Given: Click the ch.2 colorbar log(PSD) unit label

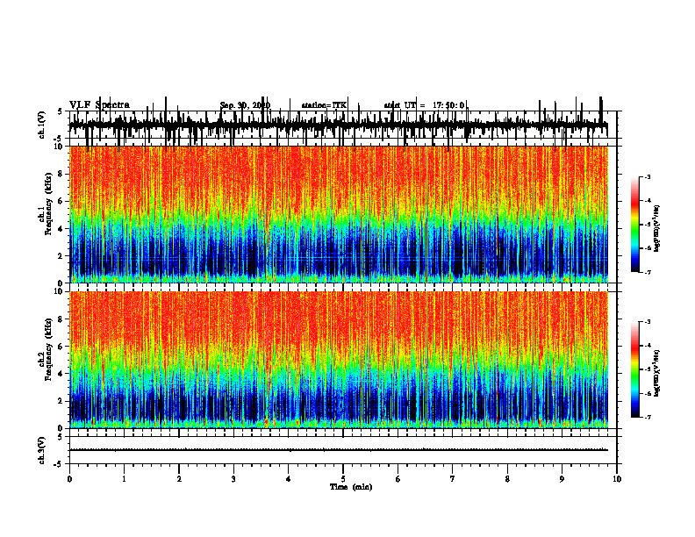Looking at the screenshot, I should pos(657,373).
